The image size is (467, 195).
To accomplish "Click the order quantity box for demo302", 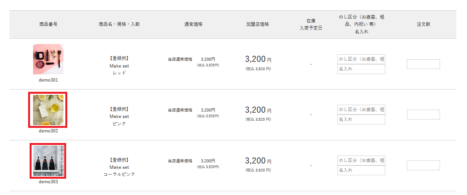I will (423, 115).
